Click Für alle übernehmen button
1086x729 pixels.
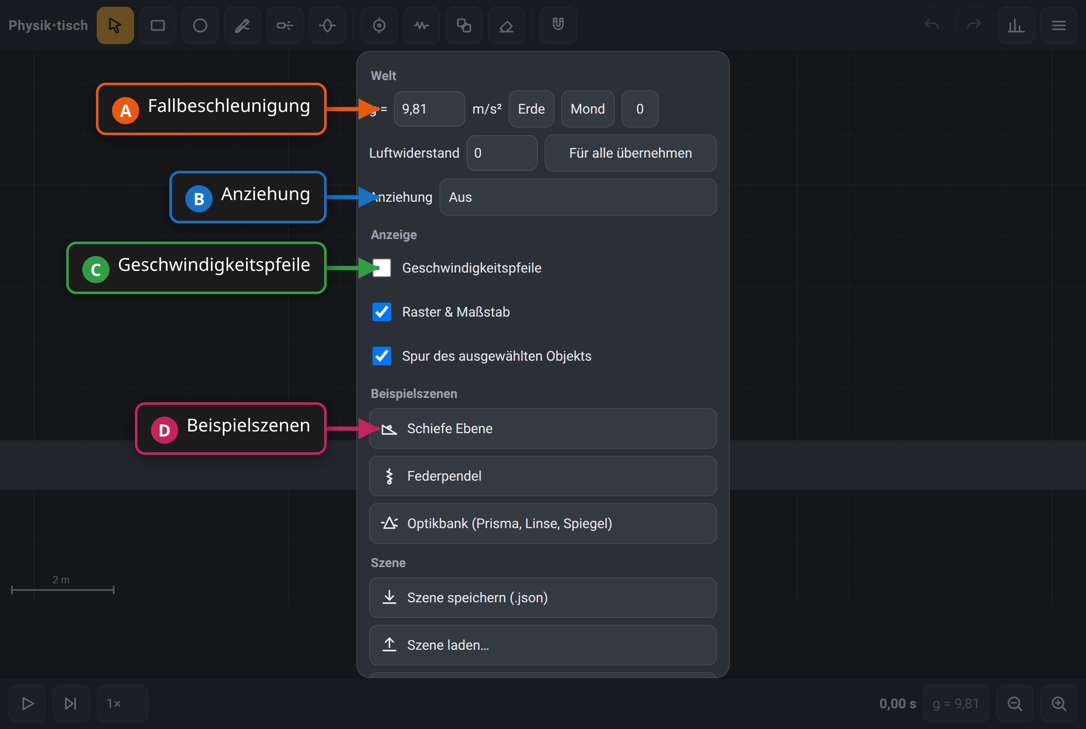(x=630, y=153)
